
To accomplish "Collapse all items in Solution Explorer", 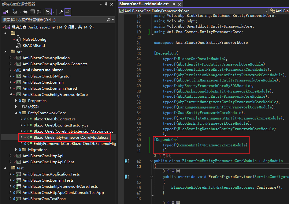I will 32,12.
